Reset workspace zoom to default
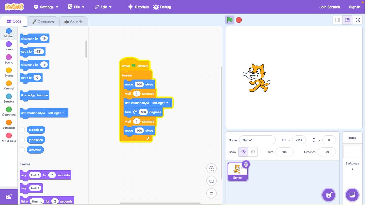 click(x=211, y=193)
